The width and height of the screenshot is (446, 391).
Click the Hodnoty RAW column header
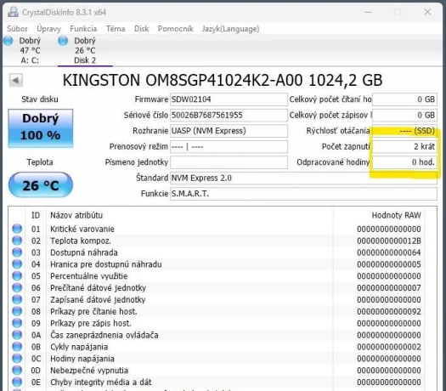(x=396, y=215)
